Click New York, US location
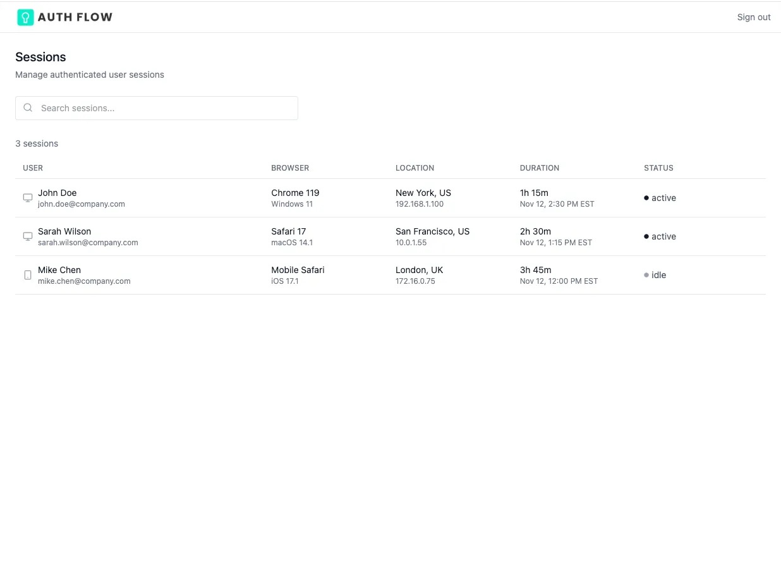This screenshot has width=781, height=579. 423,193
